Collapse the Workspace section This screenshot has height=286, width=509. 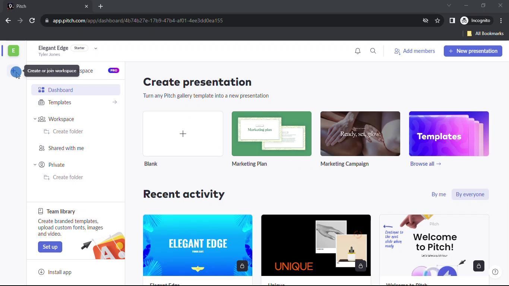tap(35, 119)
